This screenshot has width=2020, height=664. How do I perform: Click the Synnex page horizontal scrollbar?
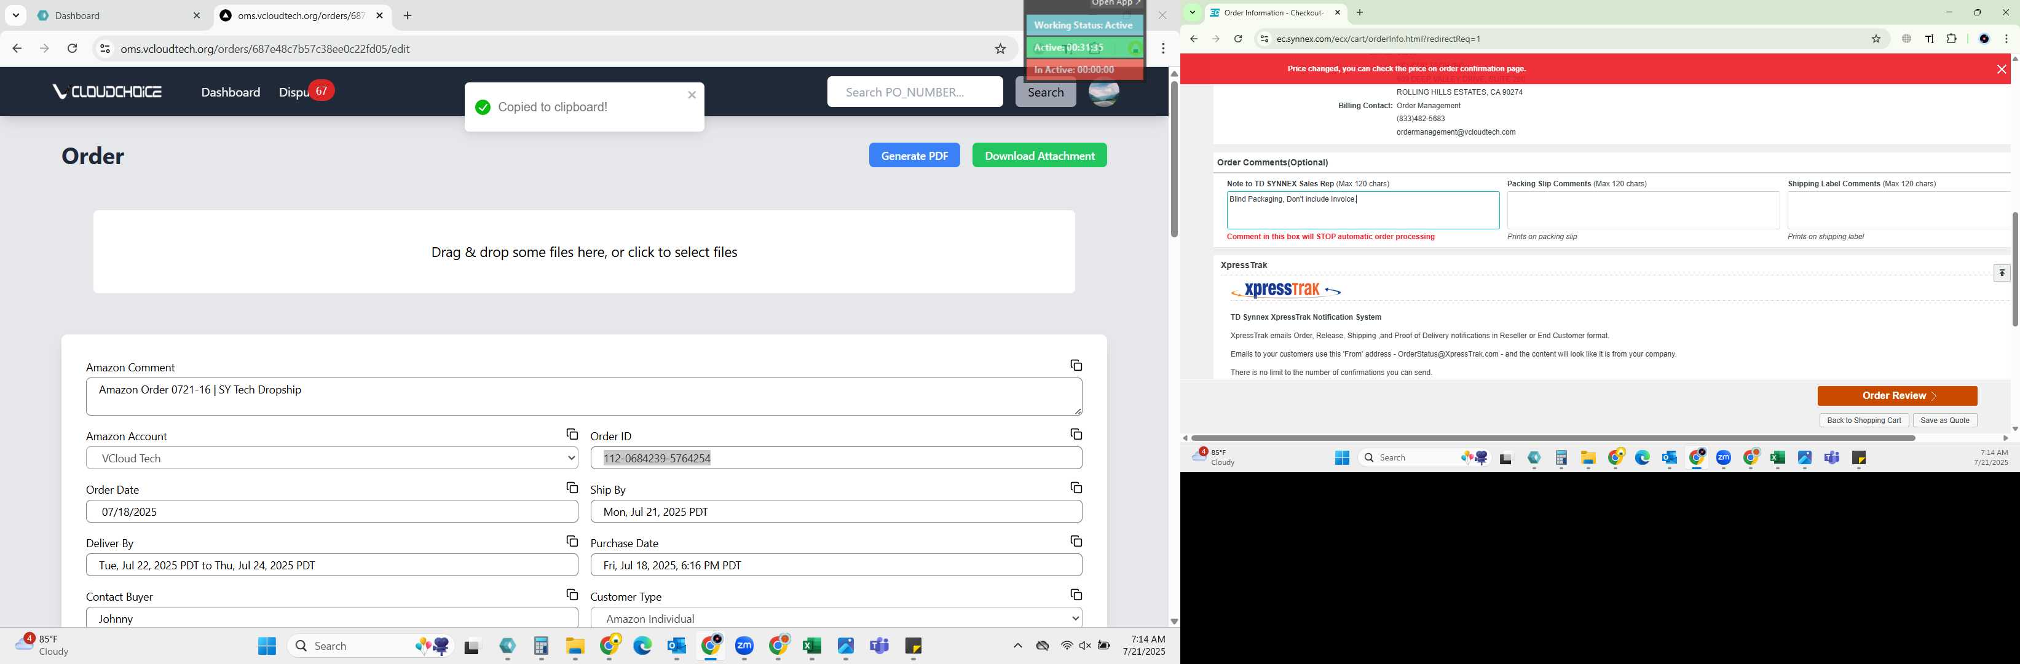click(1553, 437)
